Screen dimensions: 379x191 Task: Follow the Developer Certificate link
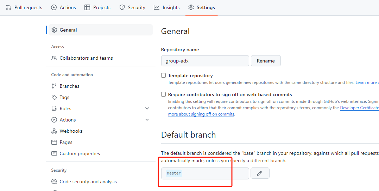(x=359, y=108)
